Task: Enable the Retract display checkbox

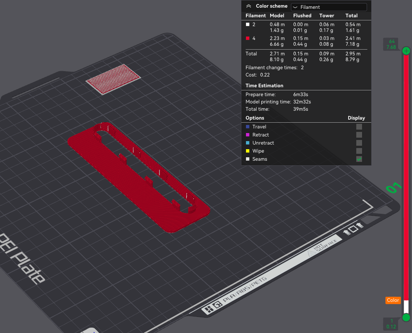Action: coord(359,135)
